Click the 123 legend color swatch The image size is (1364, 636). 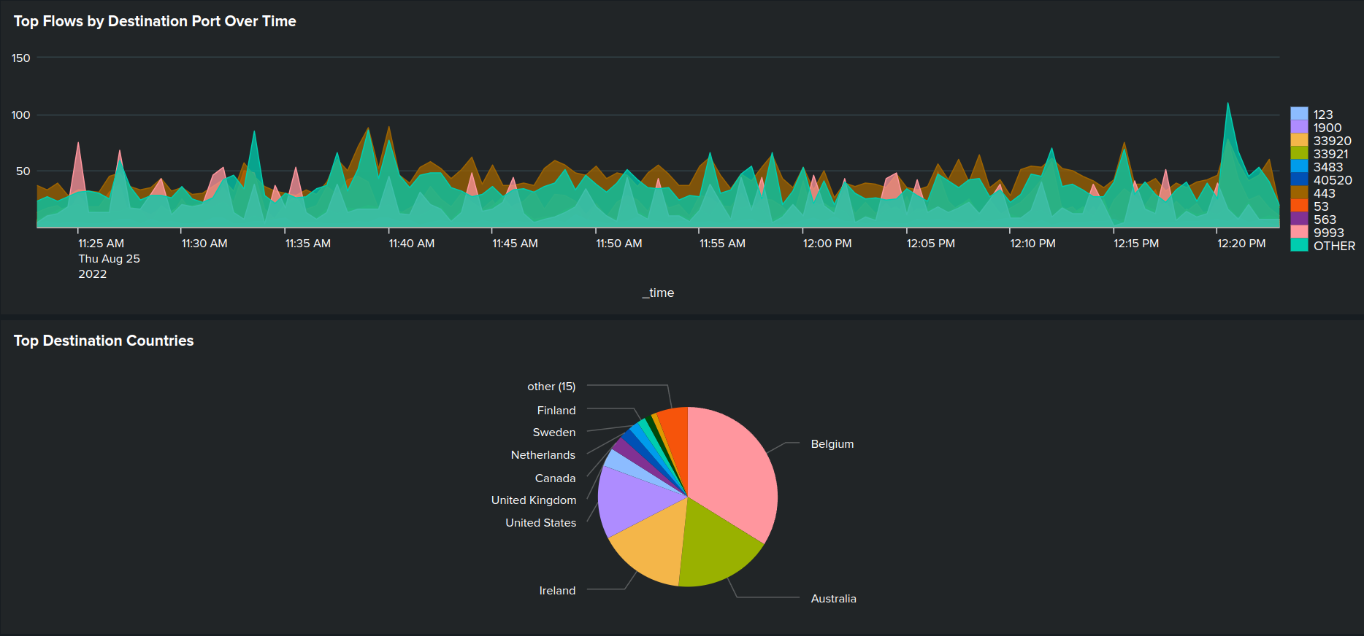pyautogui.click(x=1299, y=114)
